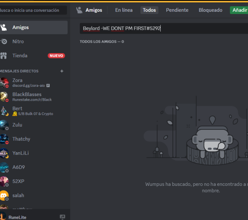Click the MENSAJES DIRECTOS header
The height and width of the screenshot is (220, 248).
[x=19, y=71]
